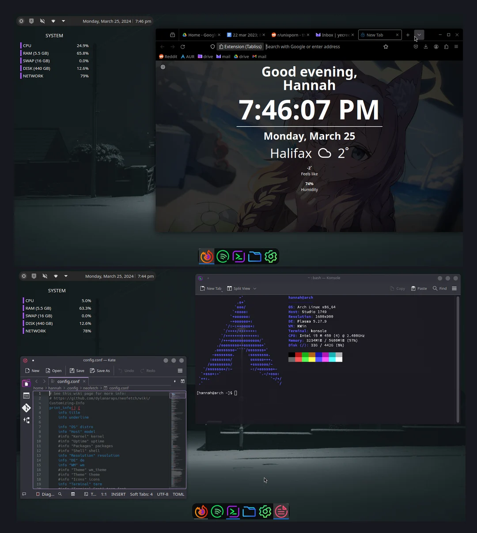Open the top bar dropdown arrow
Viewport: 477px width, 533px height.
[63, 21]
